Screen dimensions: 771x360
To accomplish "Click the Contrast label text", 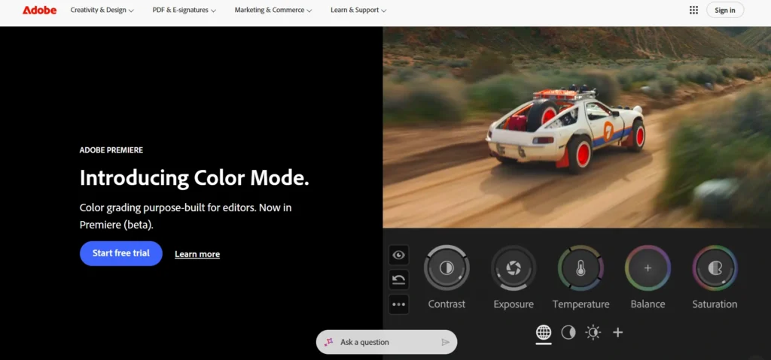I will pyautogui.click(x=446, y=304).
